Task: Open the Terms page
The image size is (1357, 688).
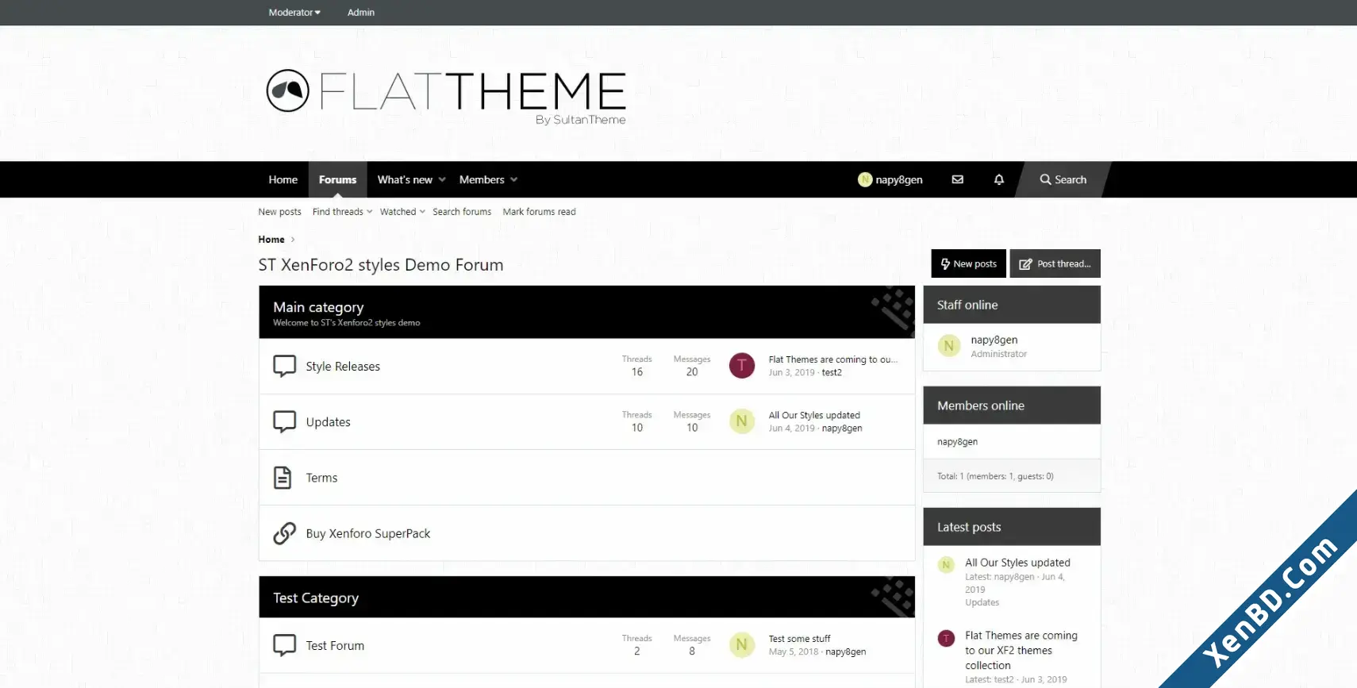Action: coord(321,477)
